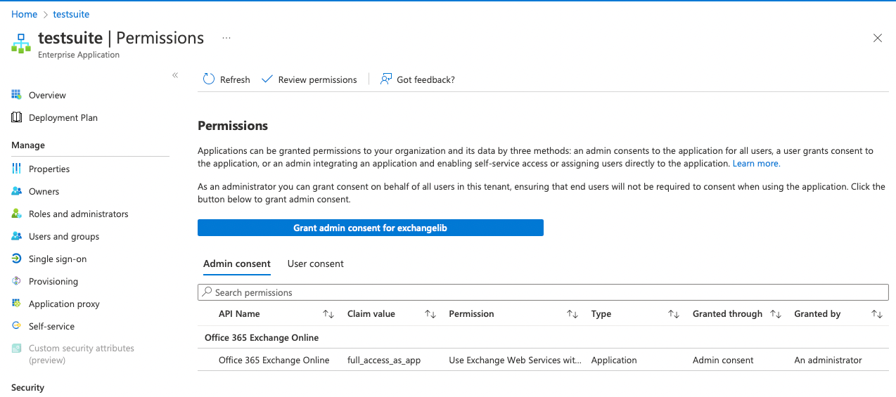896x397 pixels.
Task: Click the full_access_as_app claim value
Action: point(384,360)
